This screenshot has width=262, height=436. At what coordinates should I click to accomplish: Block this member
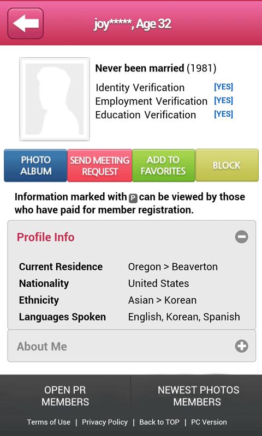tap(227, 166)
